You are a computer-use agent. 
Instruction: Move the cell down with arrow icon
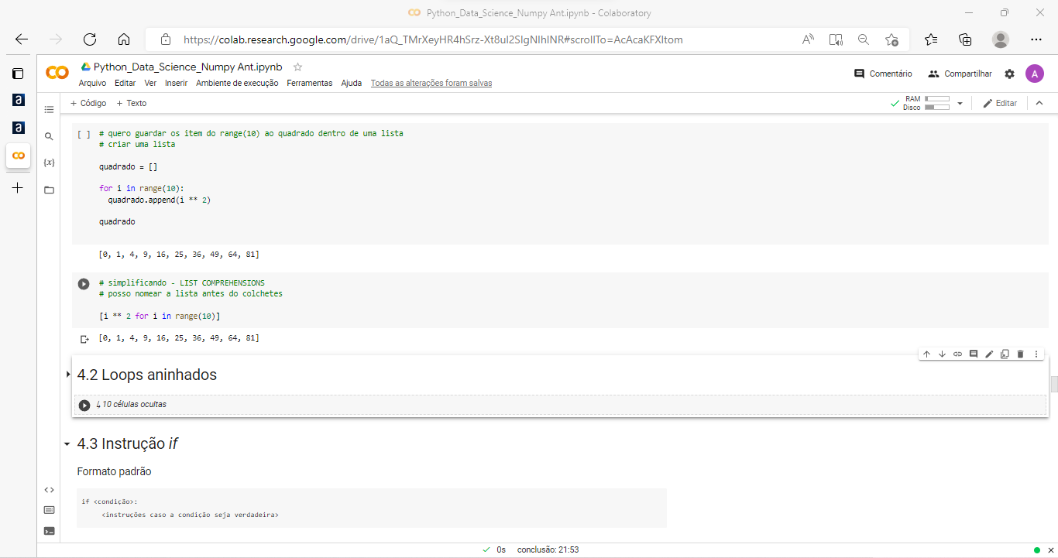[x=942, y=354]
